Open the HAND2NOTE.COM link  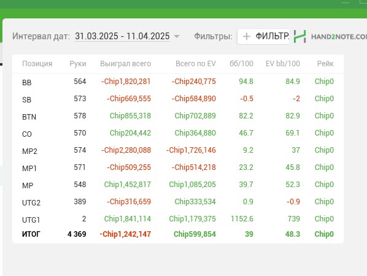(x=339, y=37)
